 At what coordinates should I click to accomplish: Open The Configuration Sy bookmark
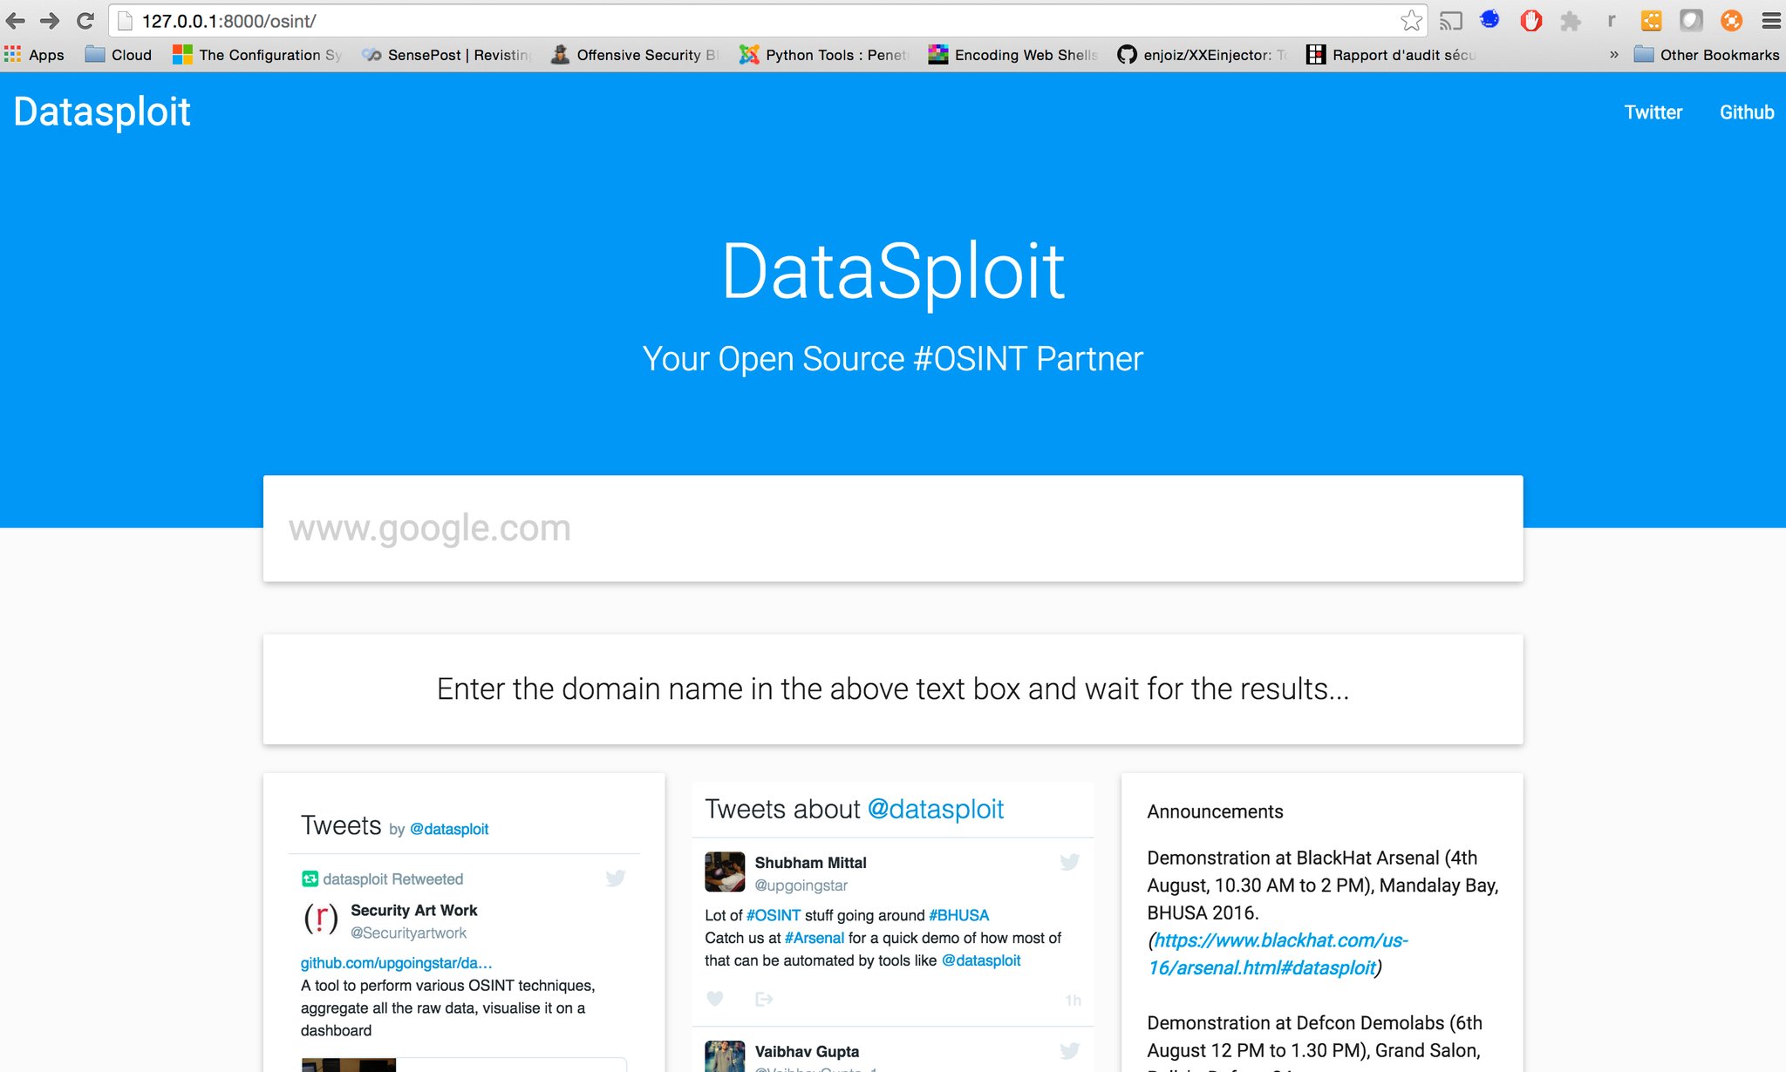(257, 55)
